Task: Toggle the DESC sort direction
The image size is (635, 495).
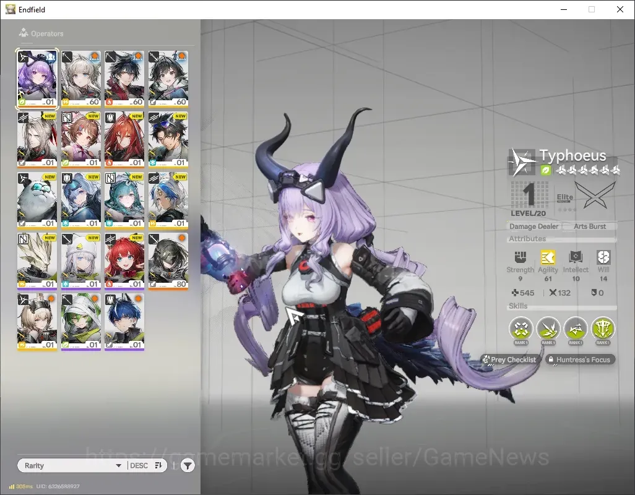Action: 139,465
